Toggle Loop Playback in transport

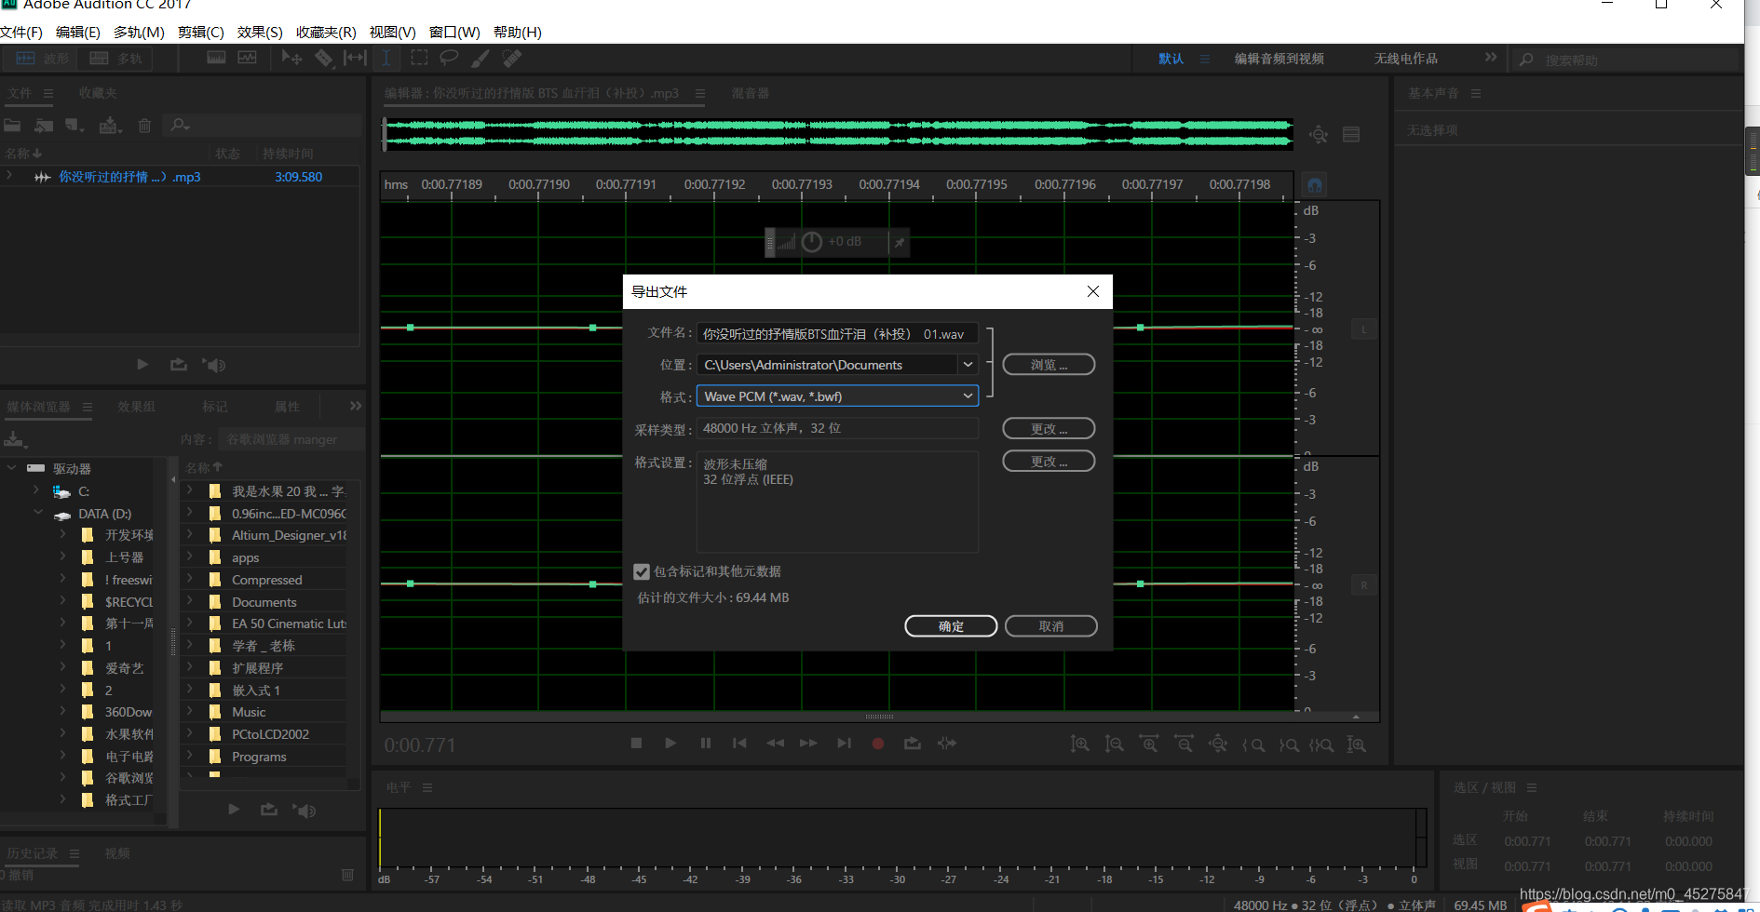913,743
